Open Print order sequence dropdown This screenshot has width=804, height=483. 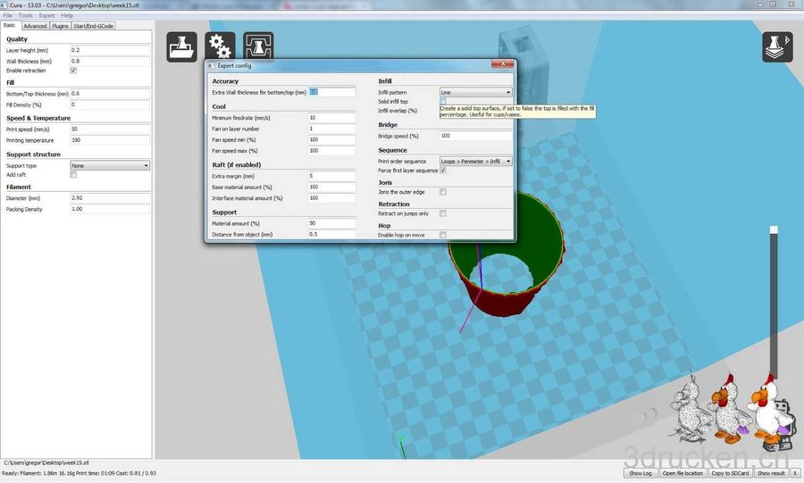pos(475,162)
